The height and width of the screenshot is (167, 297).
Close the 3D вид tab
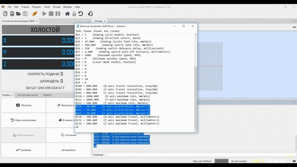[105, 21]
